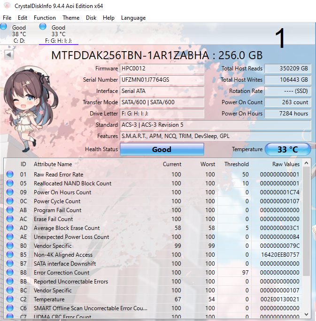This screenshot has width=316, height=321.
Task: Click status orb for Error Correction Count
Action: [x=10, y=273]
